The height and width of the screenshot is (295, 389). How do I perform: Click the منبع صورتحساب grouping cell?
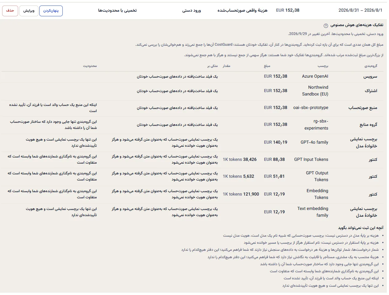(x=363, y=108)
